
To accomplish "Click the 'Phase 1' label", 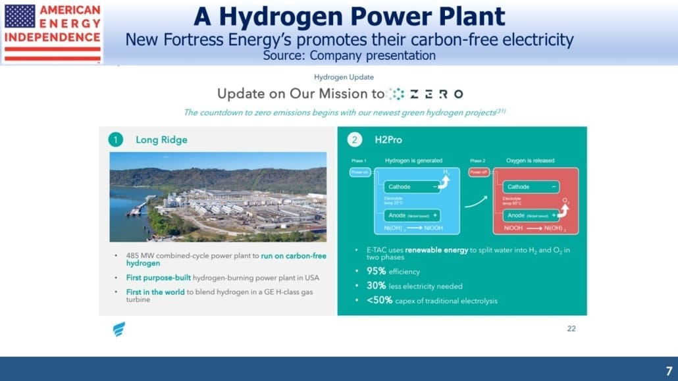I will [x=359, y=161].
